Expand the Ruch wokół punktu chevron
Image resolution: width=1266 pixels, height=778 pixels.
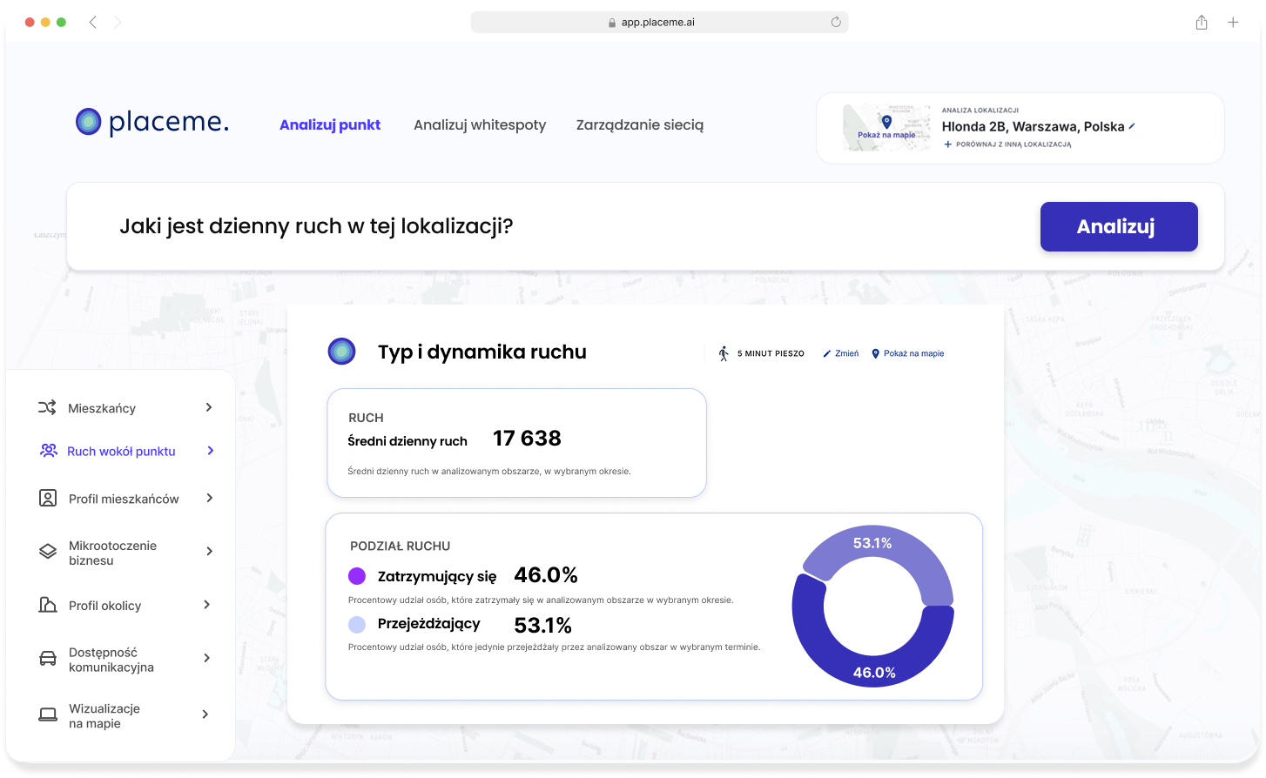pyautogui.click(x=211, y=450)
